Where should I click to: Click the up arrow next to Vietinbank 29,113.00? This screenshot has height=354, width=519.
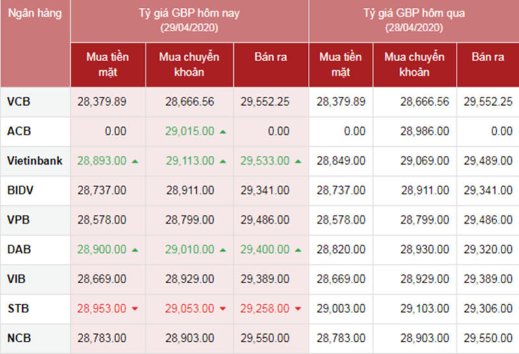pos(223,161)
